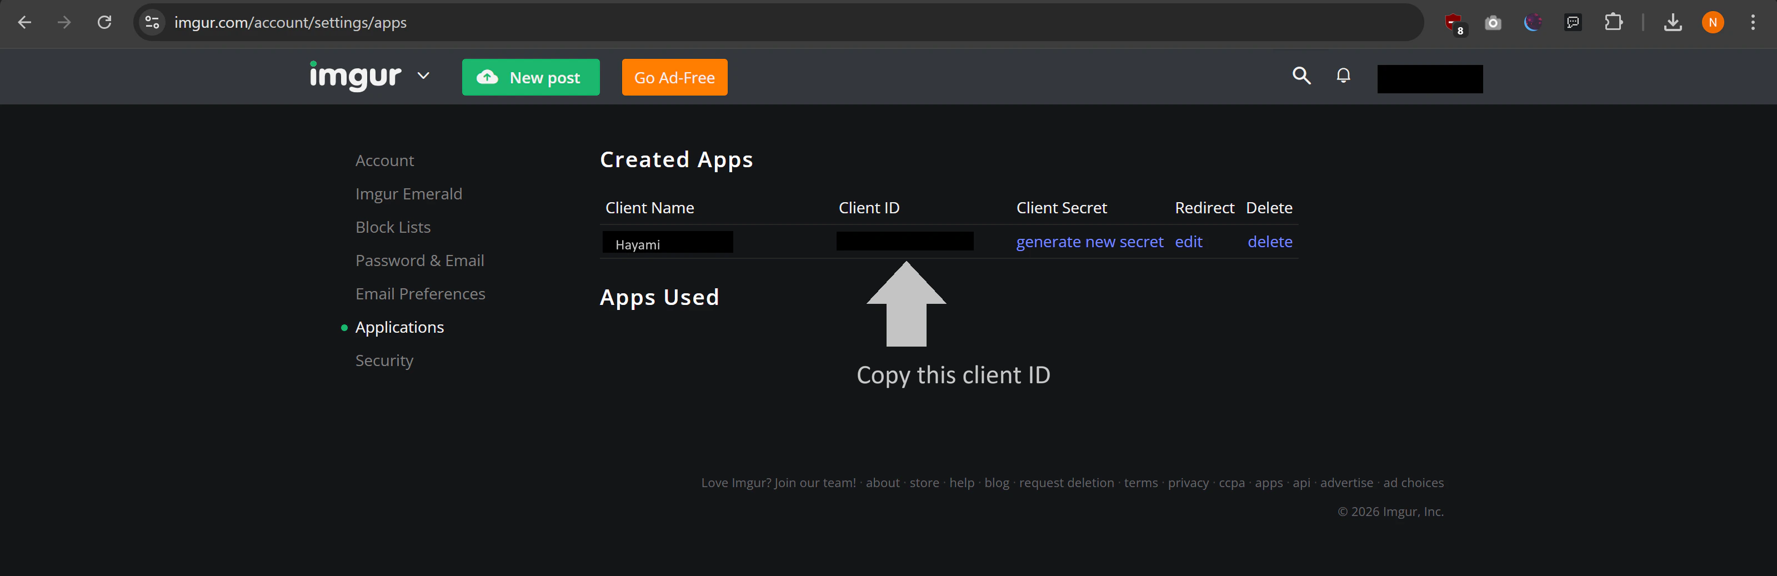The width and height of the screenshot is (1777, 576).
Task: Open the about footer link
Action: coord(882,483)
